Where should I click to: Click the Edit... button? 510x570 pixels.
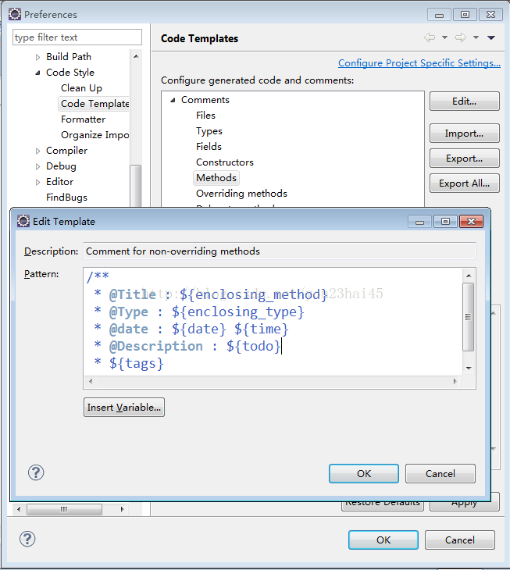pos(464,101)
